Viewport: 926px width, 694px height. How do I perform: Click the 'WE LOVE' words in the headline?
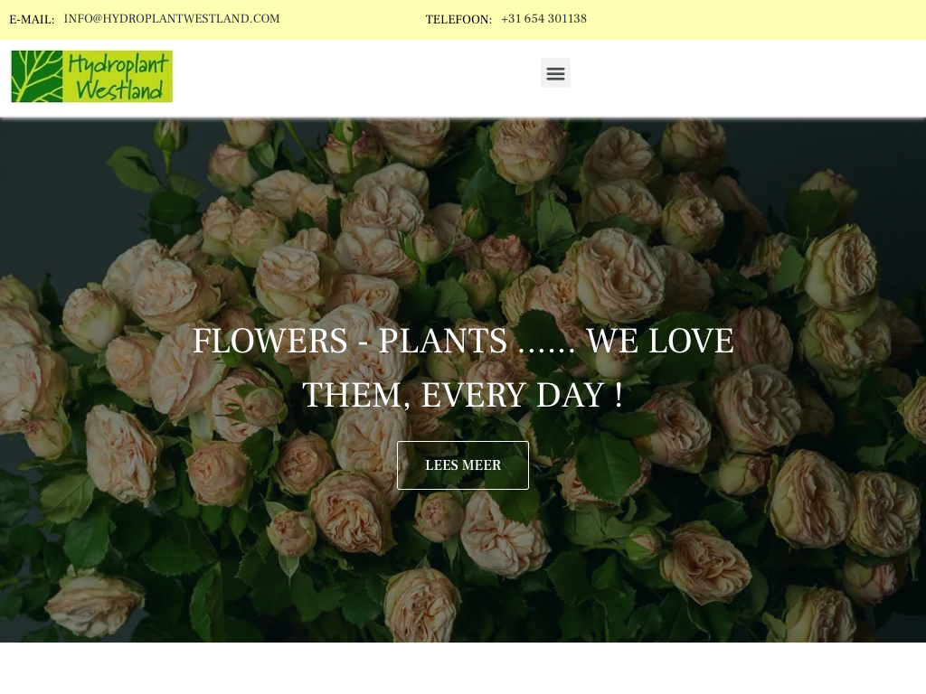coord(659,341)
